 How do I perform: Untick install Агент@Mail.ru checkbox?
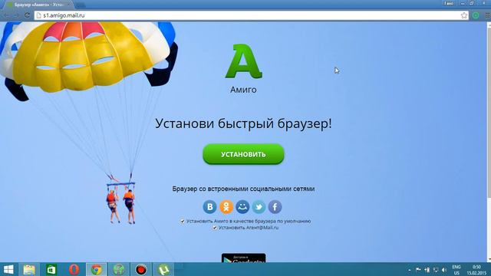(x=215, y=228)
